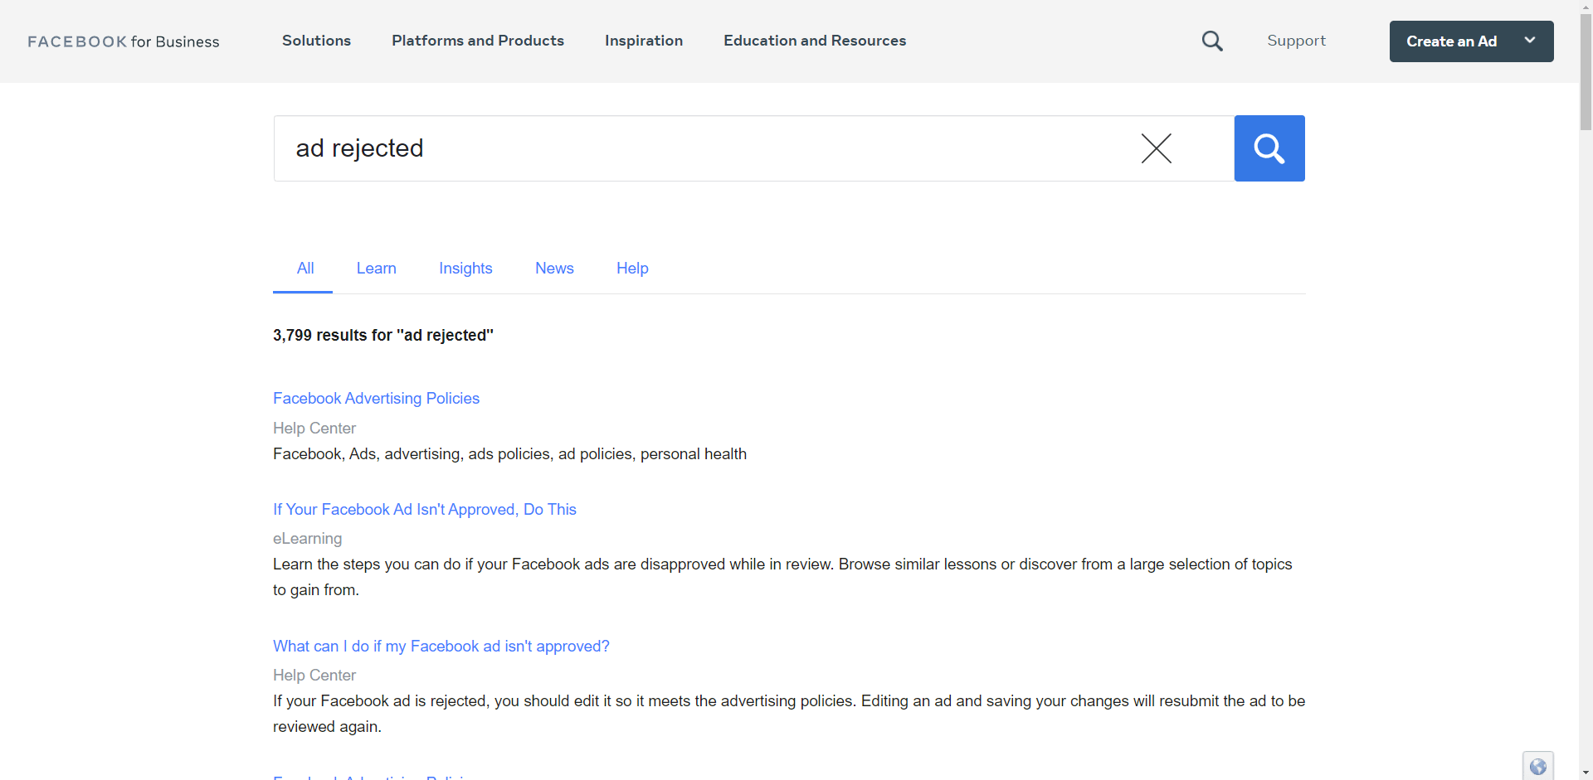Clear the search query using the X icon
Viewport: 1593px width, 780px height.
[x=1157, y=148]
